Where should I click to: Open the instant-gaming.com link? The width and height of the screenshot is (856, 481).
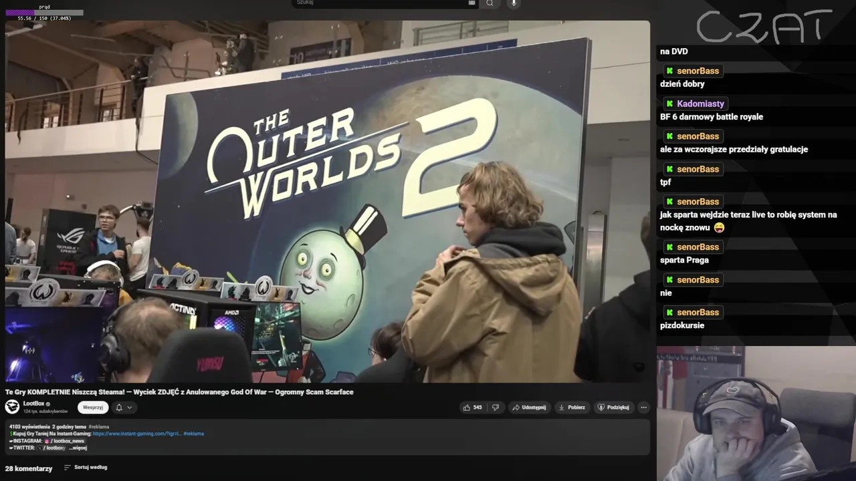tap(136, 434)
